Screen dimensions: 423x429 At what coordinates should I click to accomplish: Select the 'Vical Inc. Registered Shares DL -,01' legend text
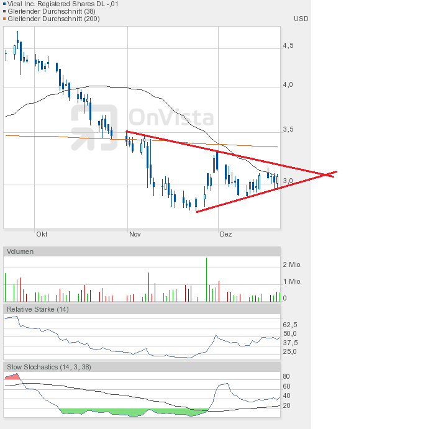[63, 4]
